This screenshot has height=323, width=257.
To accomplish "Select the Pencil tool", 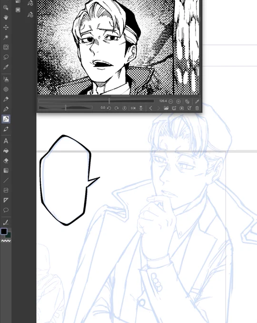I will click(x=6, y=99).
